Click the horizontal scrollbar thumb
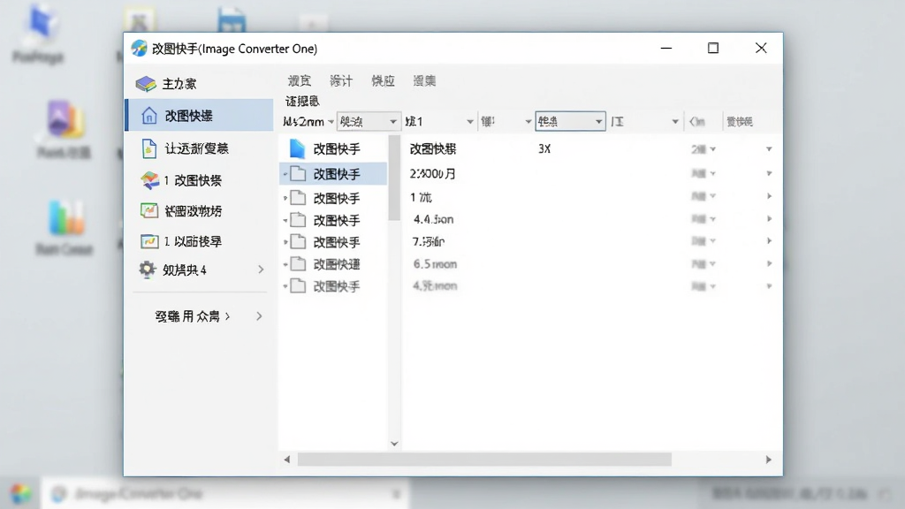Viewport: 905px width, 509px height. coord(484,460)
